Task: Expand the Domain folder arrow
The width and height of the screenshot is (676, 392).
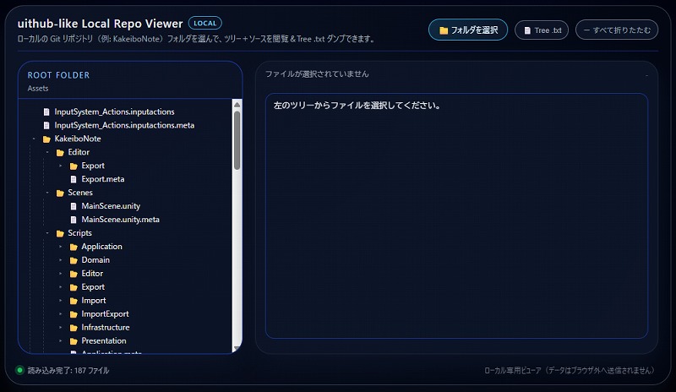Action: pyautogui.click(x=61, y=260)
